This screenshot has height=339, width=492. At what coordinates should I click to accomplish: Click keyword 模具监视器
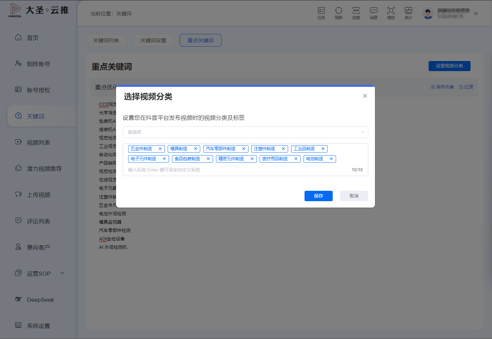point(110,222)
